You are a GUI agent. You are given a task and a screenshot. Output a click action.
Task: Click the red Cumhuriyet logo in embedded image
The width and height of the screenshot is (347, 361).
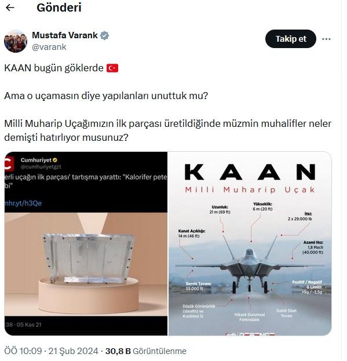click(9, 163)
